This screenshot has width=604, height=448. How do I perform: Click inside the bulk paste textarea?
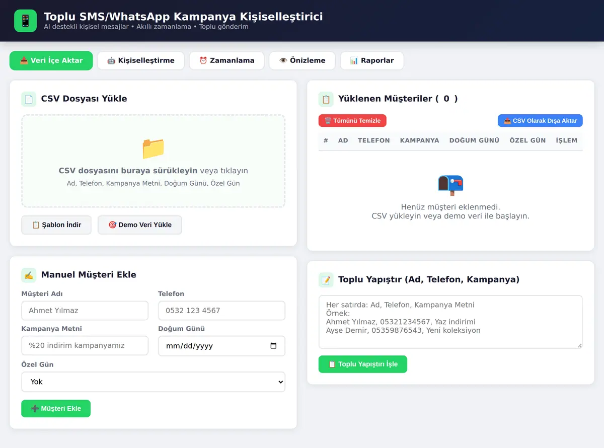pos(450,322)
